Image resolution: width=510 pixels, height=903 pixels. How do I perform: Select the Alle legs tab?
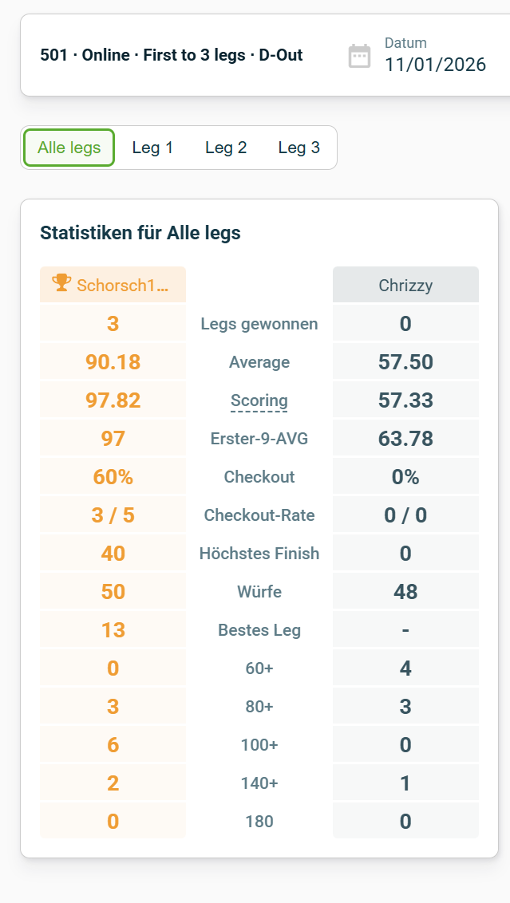pyautogui.click(x=69, y=147)
